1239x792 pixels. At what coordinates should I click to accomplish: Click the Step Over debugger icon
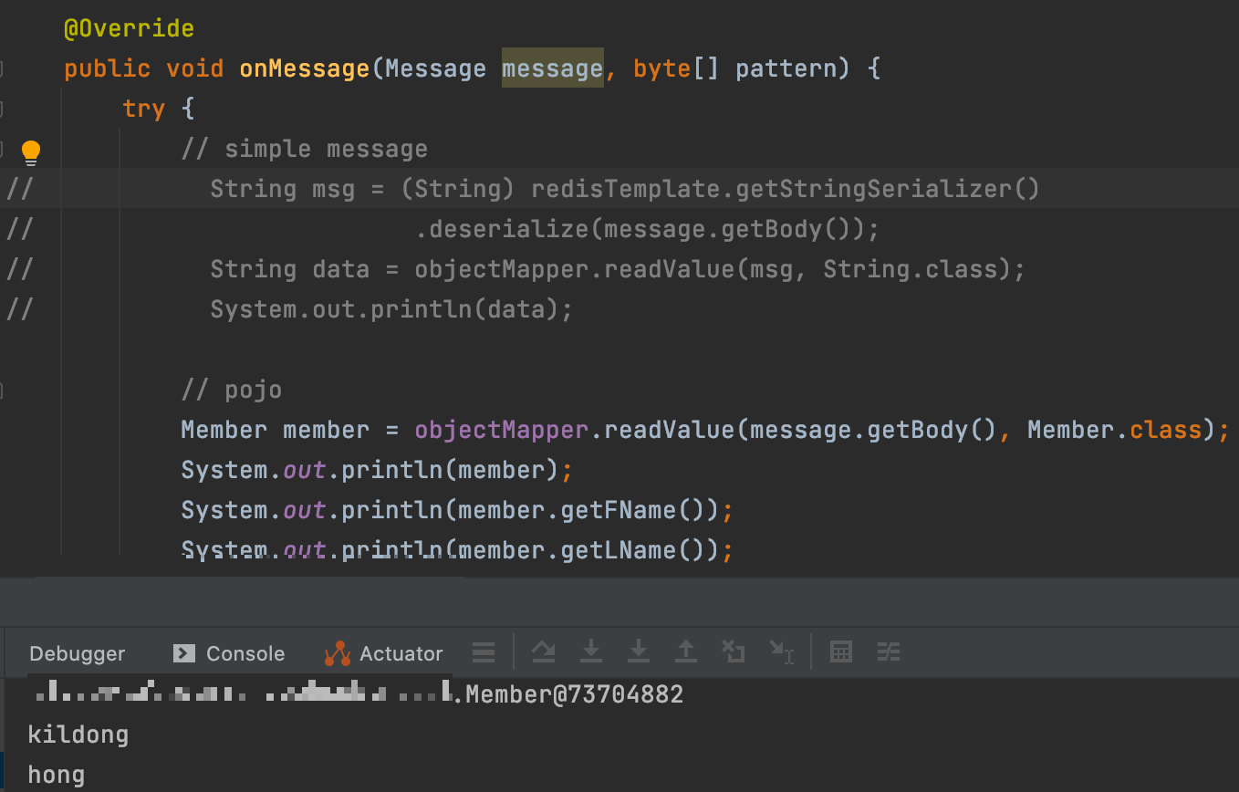[x=544, y=651]
